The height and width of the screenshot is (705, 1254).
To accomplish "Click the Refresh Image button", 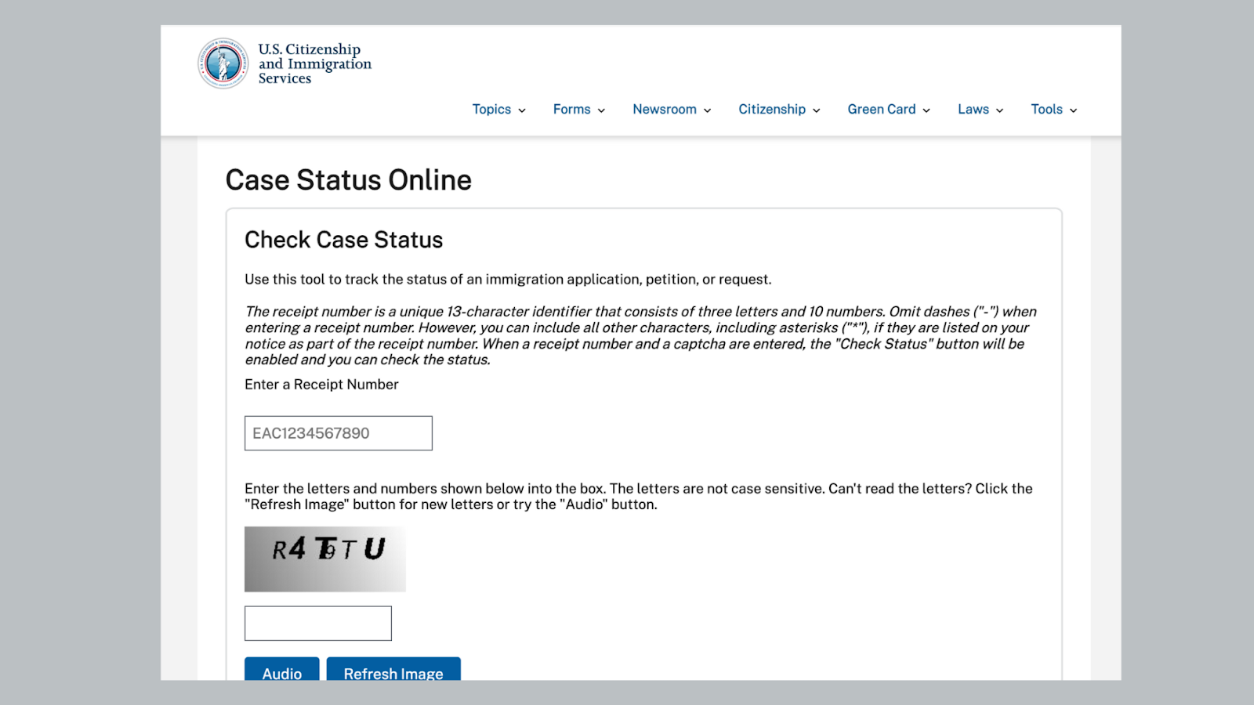I will coord(393,669).
